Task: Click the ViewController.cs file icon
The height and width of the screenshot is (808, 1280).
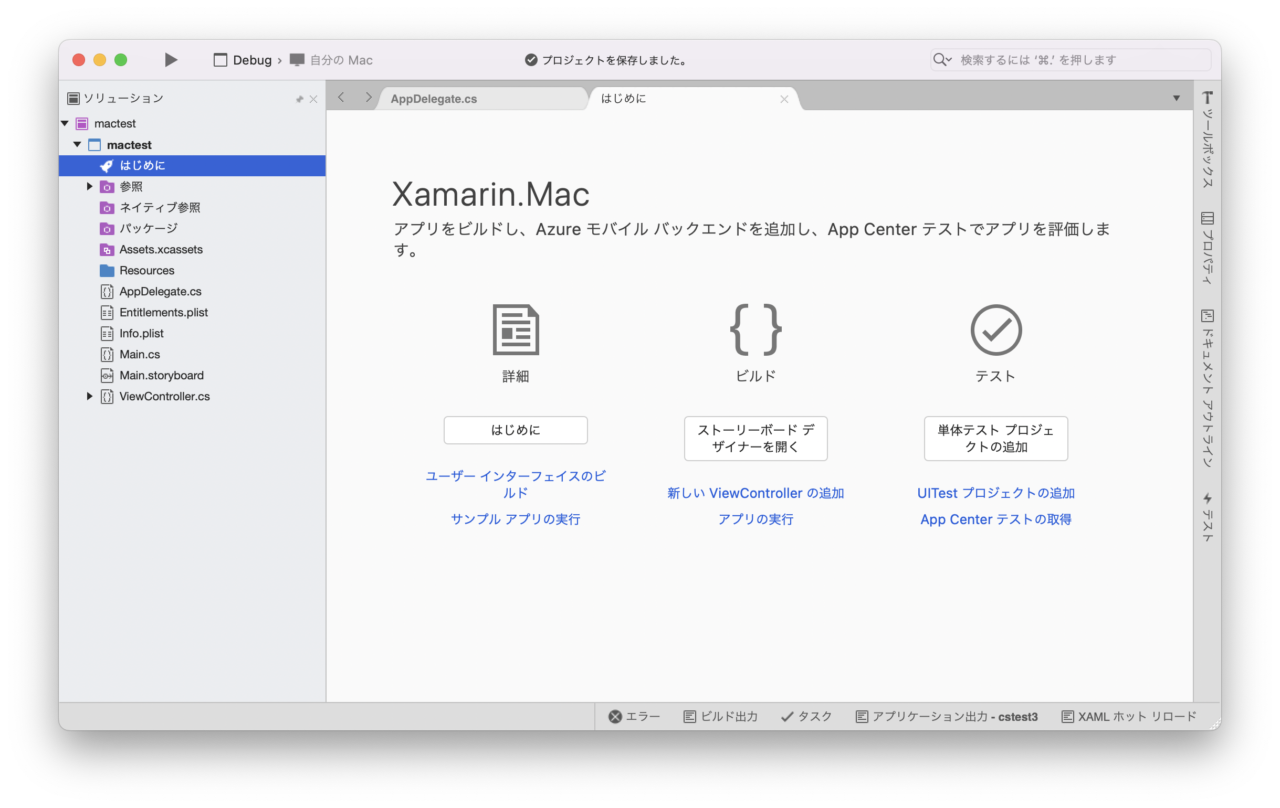Action: pyautogui.click(x=107, y=397)
